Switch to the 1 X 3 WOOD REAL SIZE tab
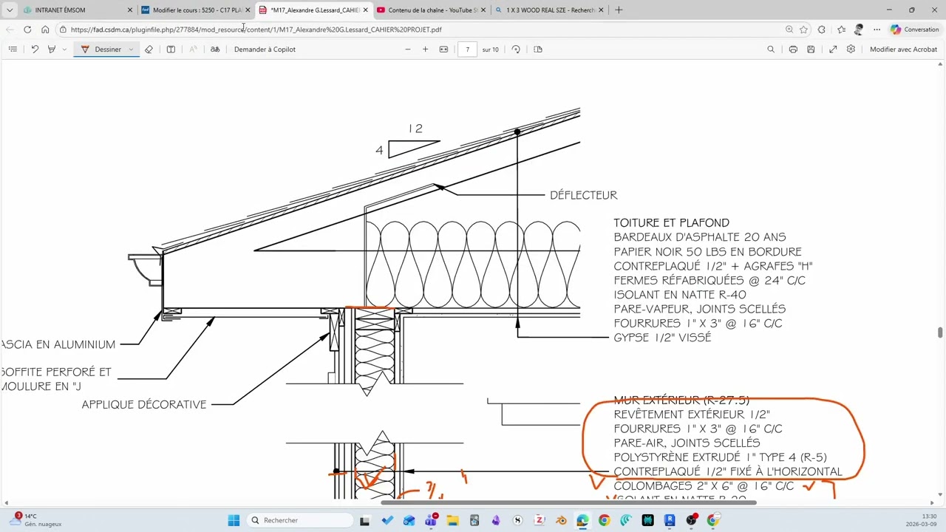Viewport: 946px width, 532px height. pos(549,10)
